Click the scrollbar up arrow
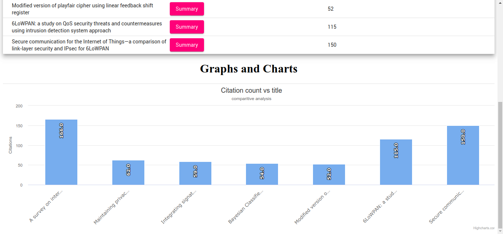This screenshot has width=503, height=234. click(x=500, y=3)
